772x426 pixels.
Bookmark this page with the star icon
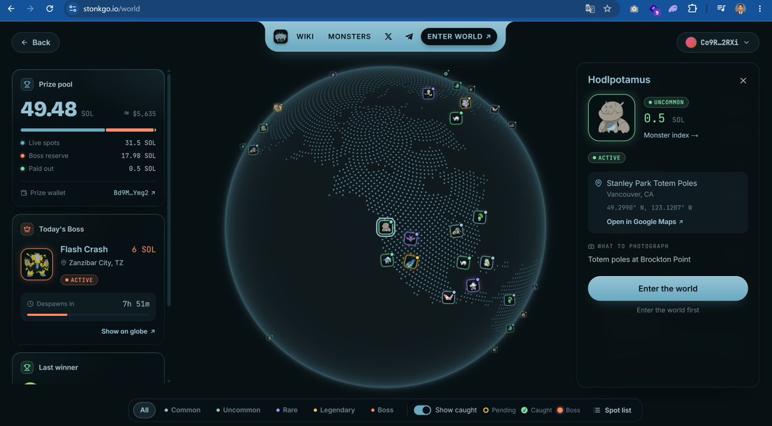[607, 9]
